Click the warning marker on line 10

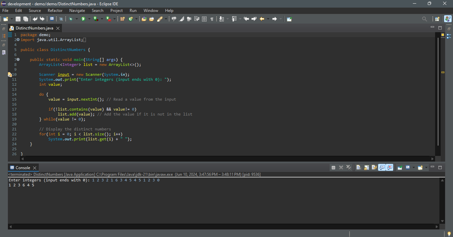click(10, 74)
